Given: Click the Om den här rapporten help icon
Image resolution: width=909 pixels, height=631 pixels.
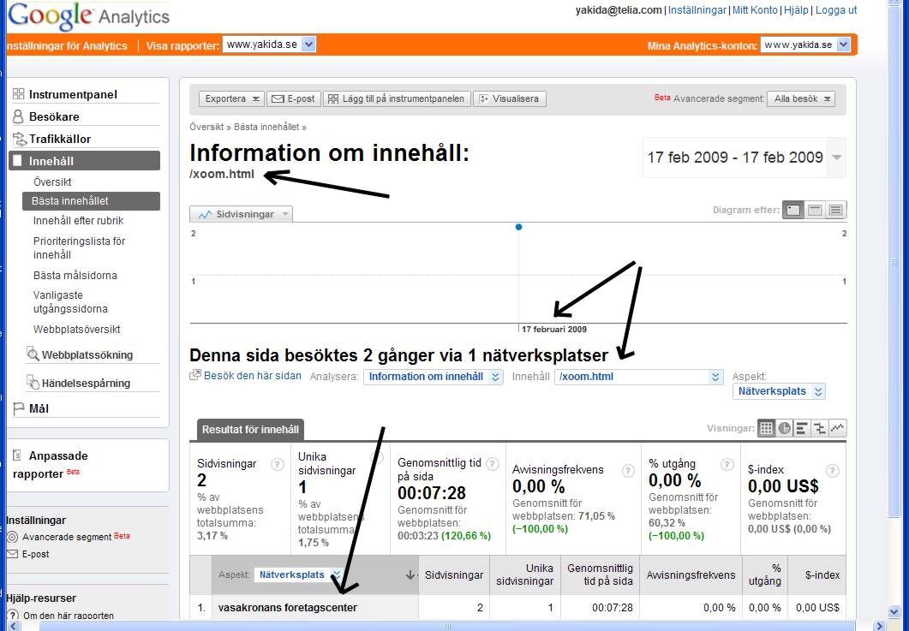Looking at the screenshot, I should [12, 616].
